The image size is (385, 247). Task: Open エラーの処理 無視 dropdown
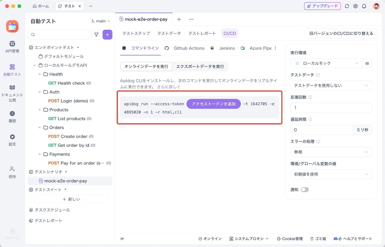pyautogui.click(x=331, y=152)
